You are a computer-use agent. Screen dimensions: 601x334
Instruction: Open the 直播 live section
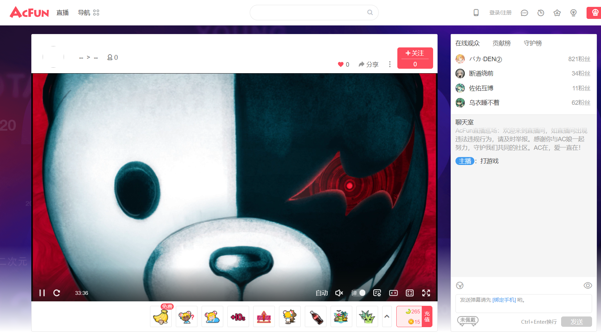tap(63, 13)
